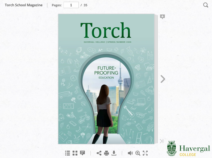
Task: Open the notes comment icon in toolbar
Action: [82, 153]
